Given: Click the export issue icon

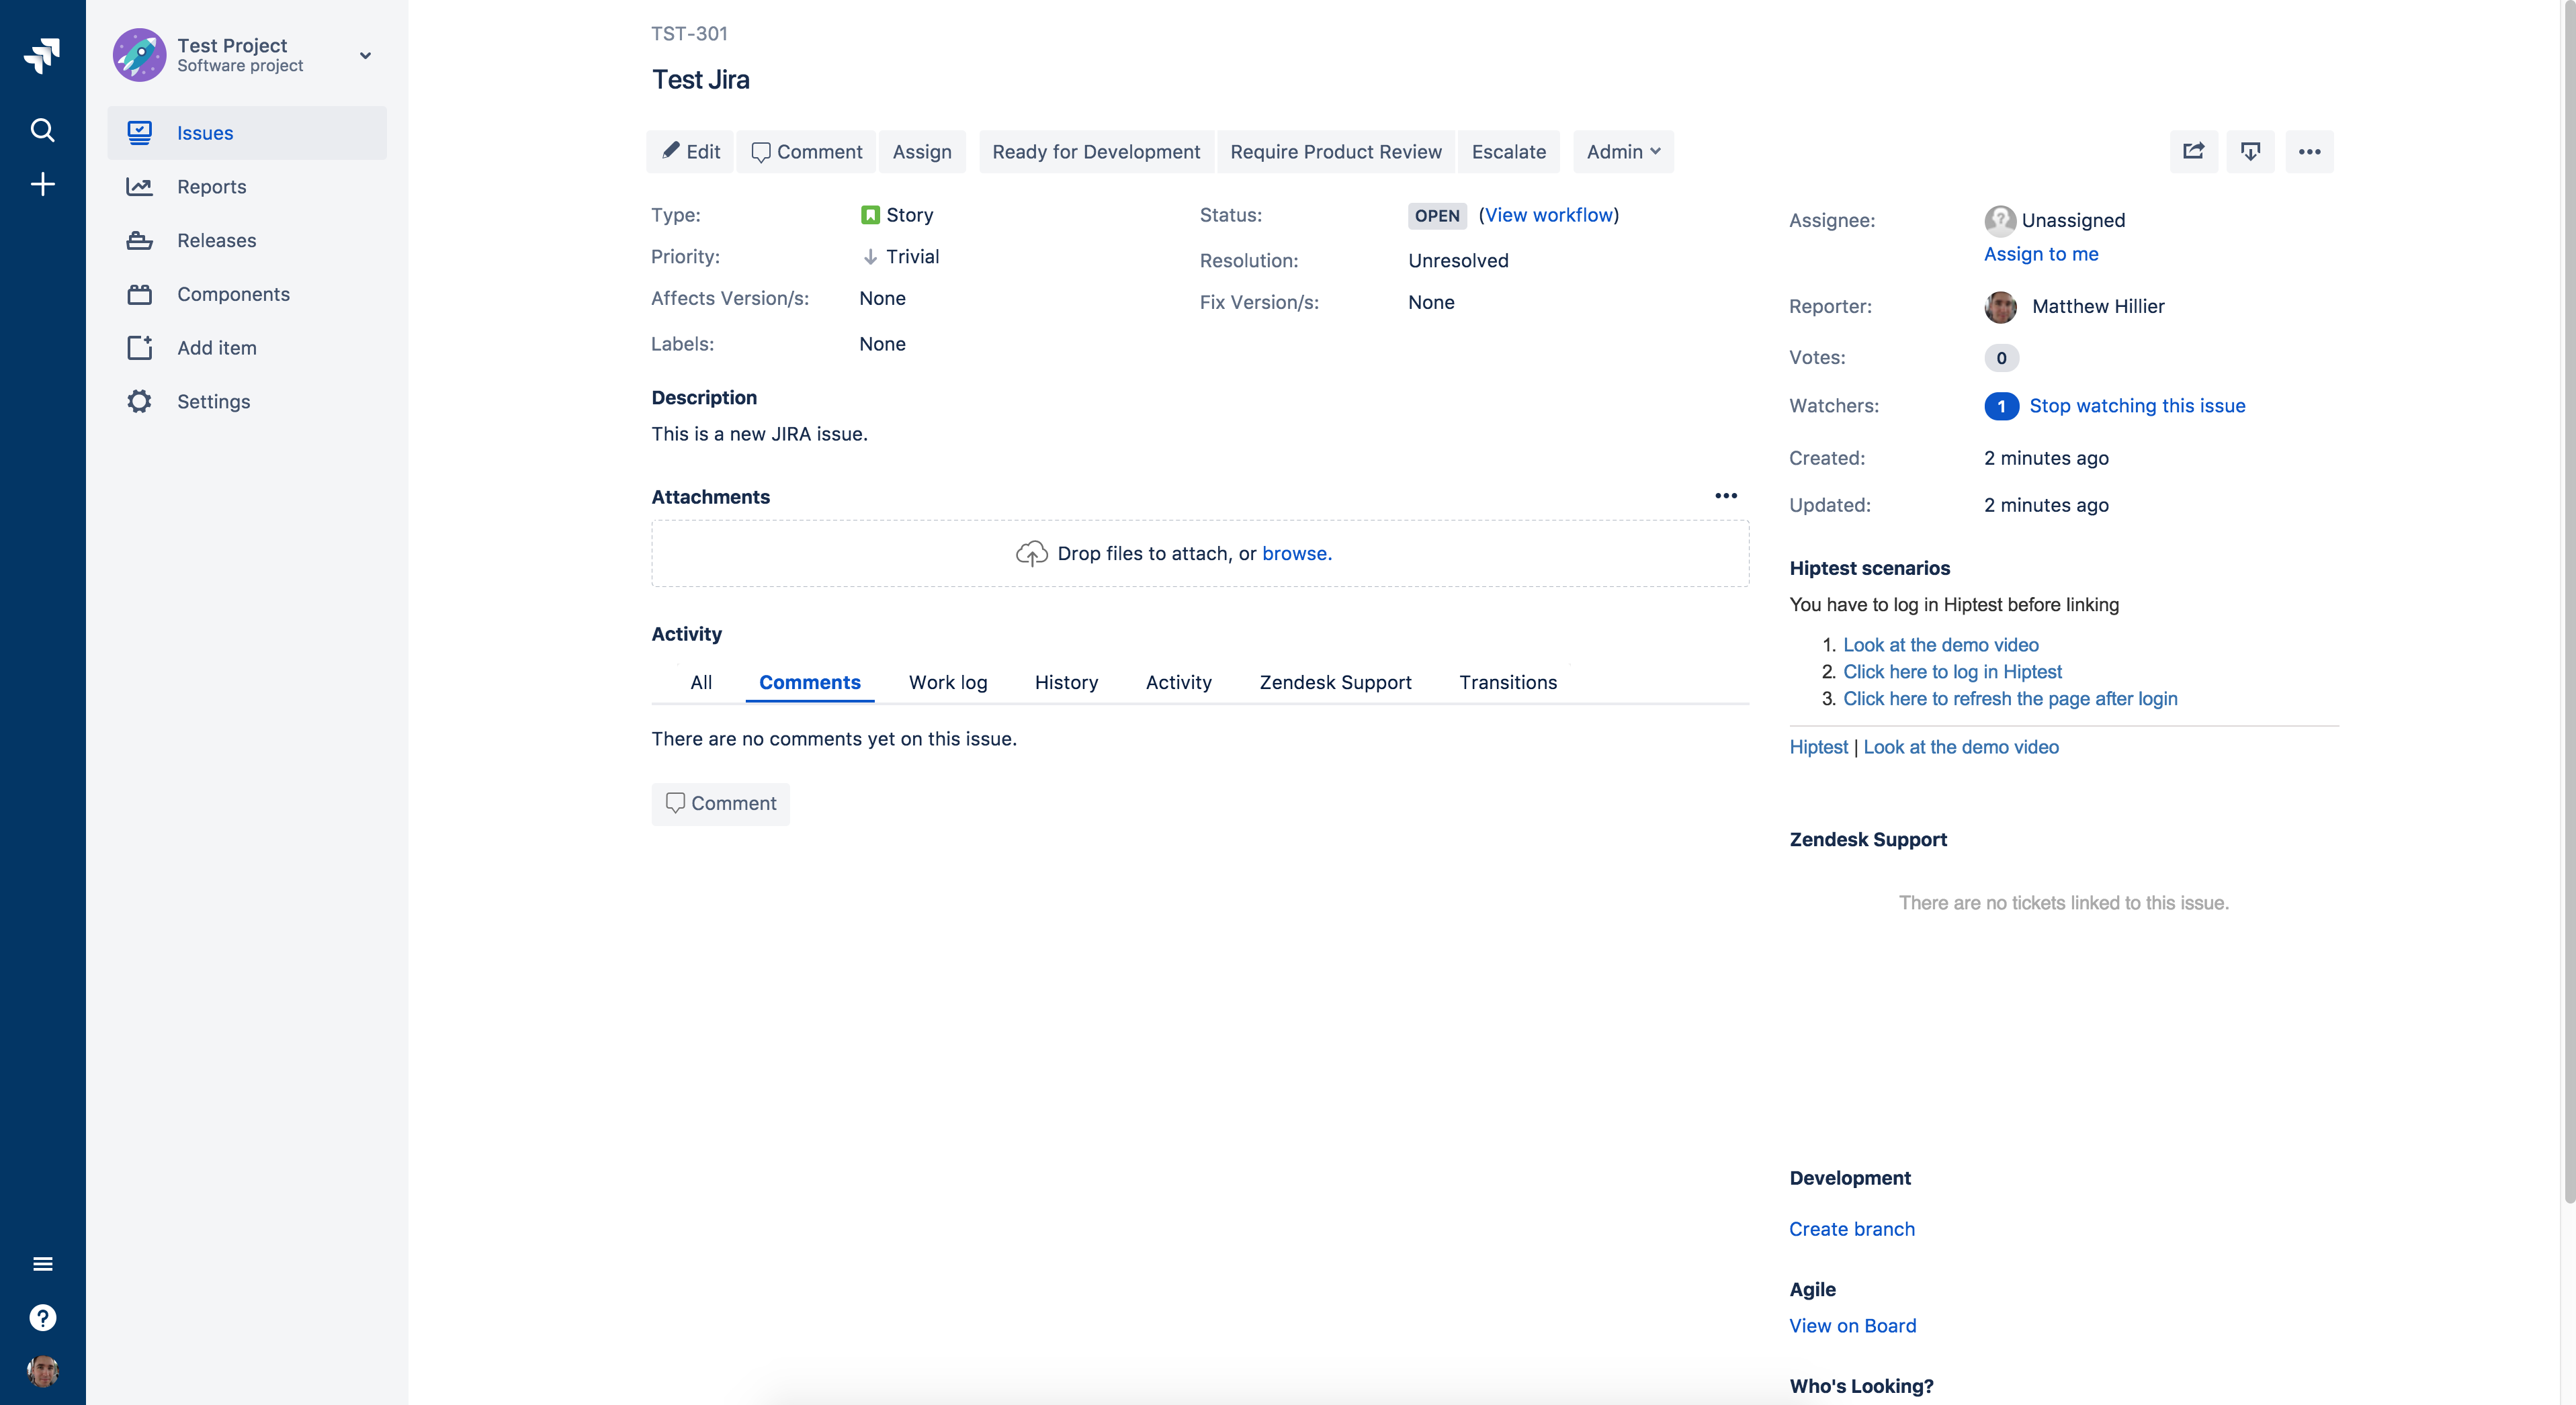Looking at the screenshot, I should click(x=2250, y=152).
